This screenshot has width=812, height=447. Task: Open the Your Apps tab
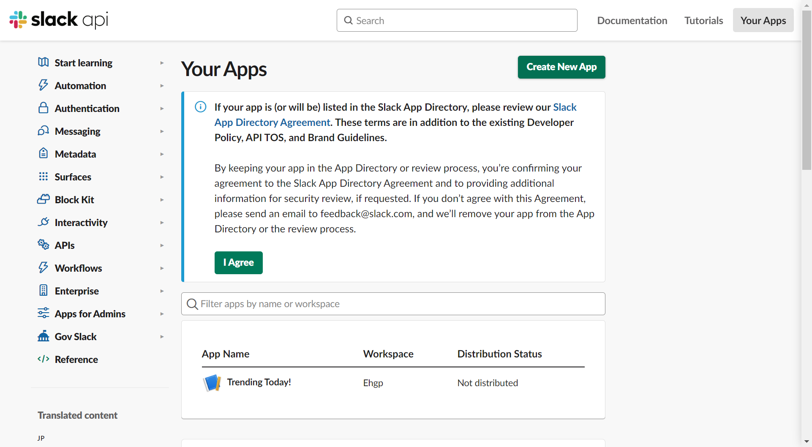tap(763, 20)
